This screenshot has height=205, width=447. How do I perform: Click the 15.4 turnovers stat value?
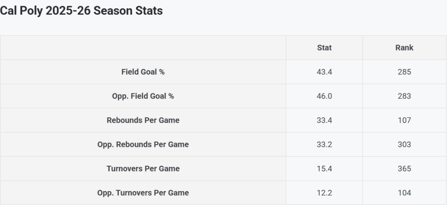pyautogui.click(x=324, y=169)
